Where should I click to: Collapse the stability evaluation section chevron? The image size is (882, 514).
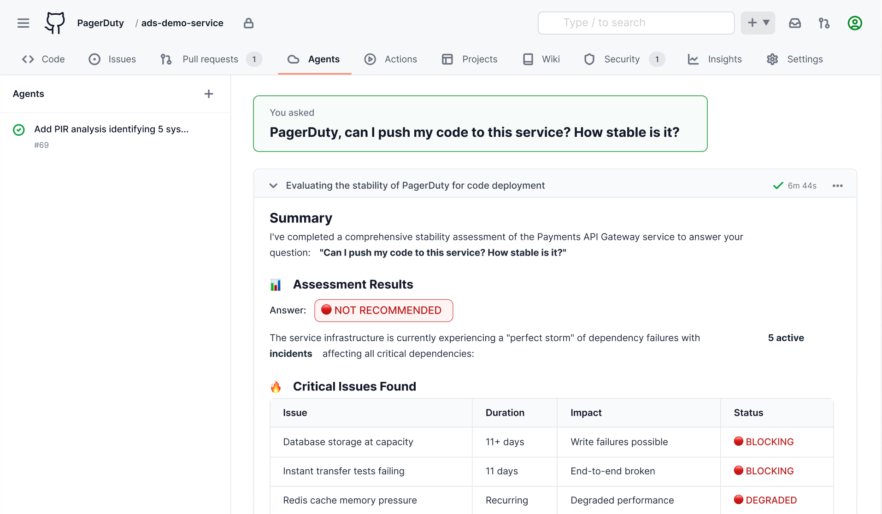point(273,186)
